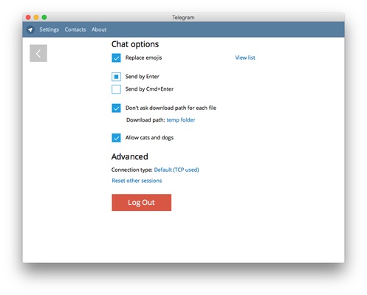Click Reset other sessions link
The height and width of the screenshot is (295, 367).
coord(137,181)
